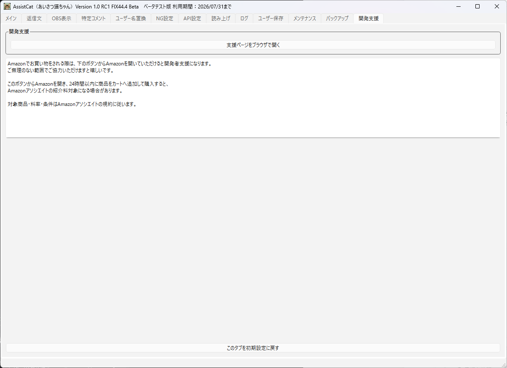Viewport: 507px width, 368px height.
Task: Open the ログ tab
Action: point(244,19)
